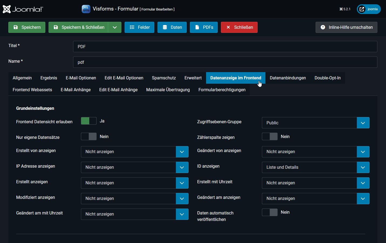Click the Daten database icon
386x243 pixels.
(165, 27)
